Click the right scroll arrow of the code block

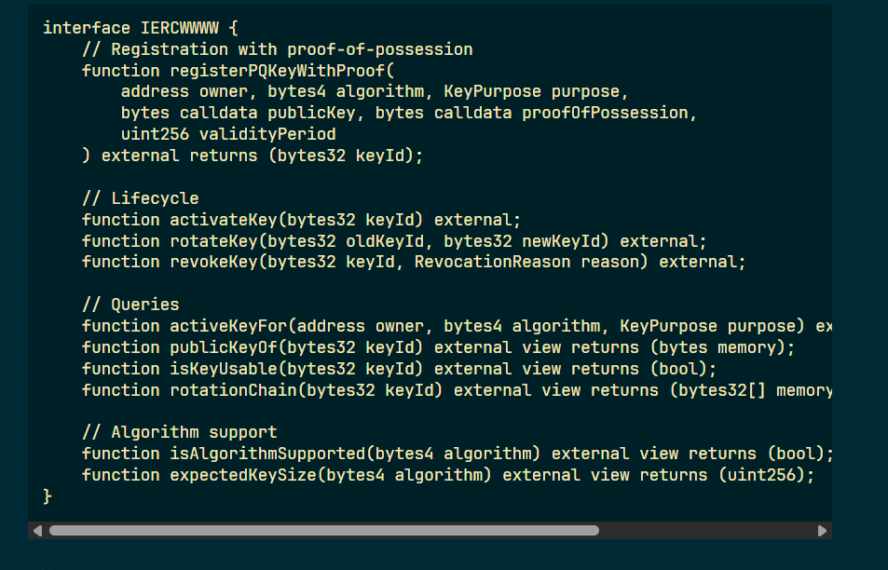(822, 531)
